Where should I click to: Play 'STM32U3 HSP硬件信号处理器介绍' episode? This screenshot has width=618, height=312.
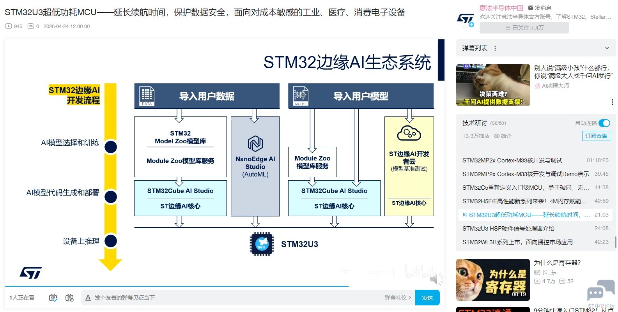(x=535, y=228)
